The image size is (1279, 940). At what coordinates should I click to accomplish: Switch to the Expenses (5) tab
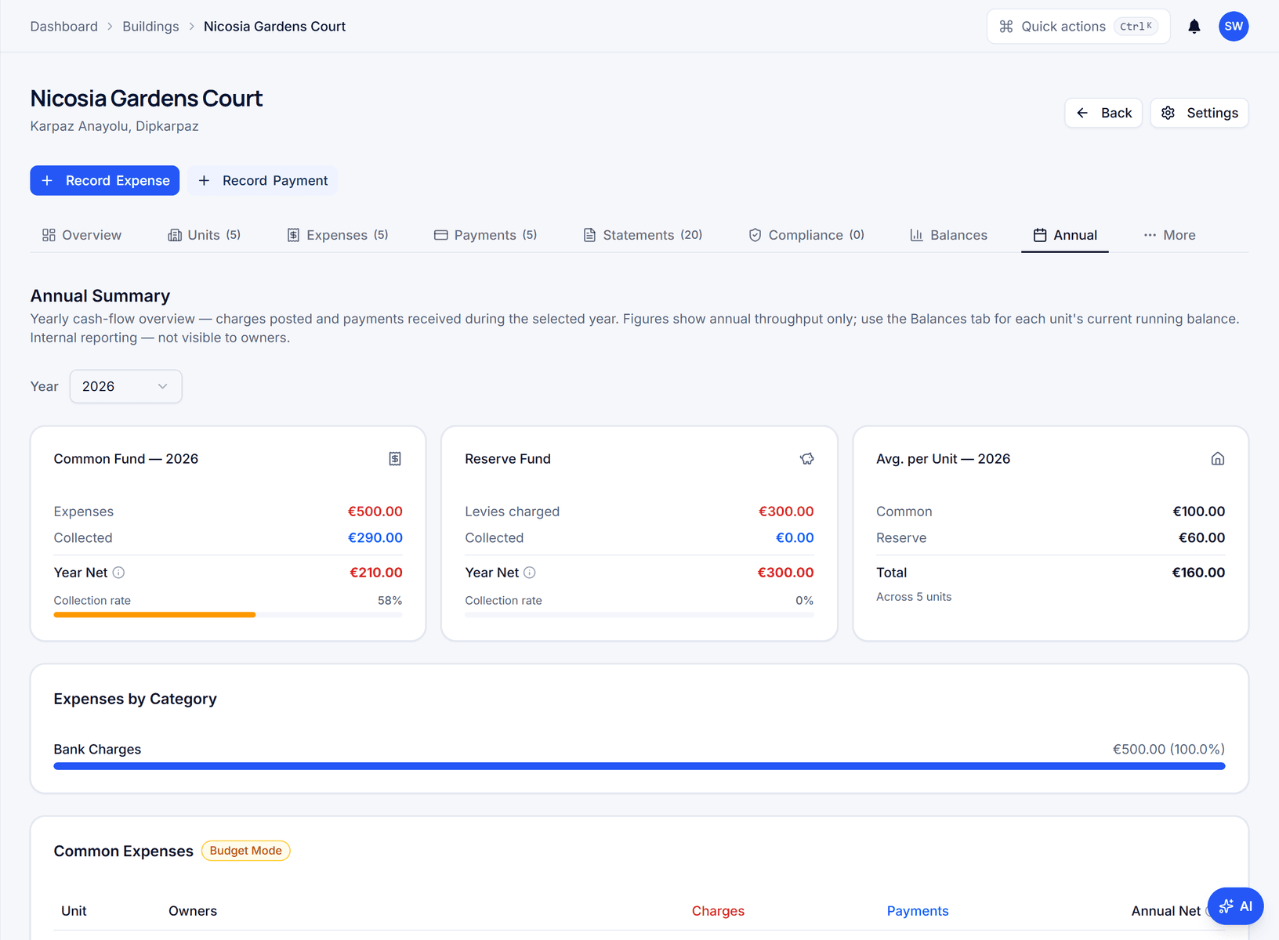[337, 235]
